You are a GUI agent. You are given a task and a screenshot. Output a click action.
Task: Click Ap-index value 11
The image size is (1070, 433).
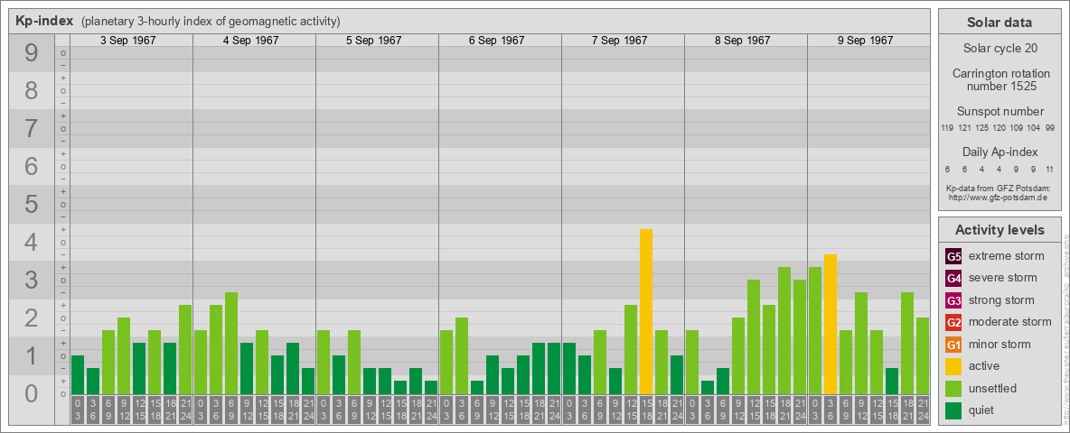(1050, 169)
